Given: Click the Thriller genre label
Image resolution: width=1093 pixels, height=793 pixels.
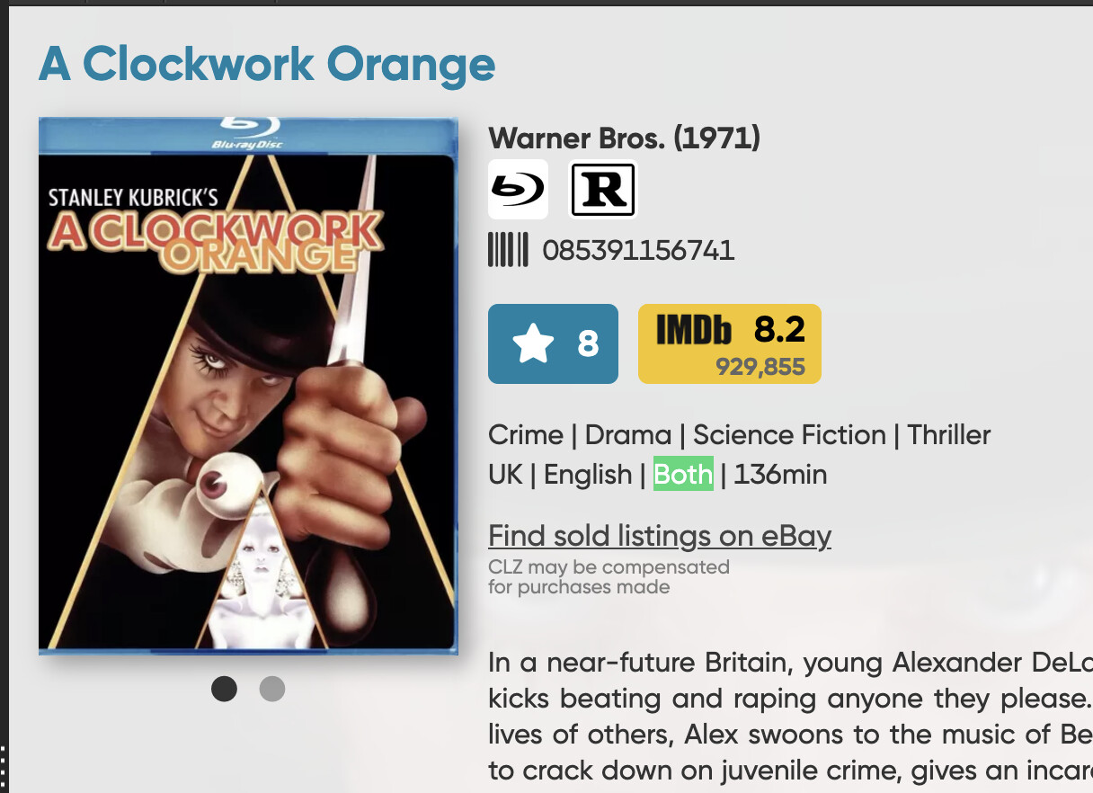Looking at the screenshot, I should (x=948, y=435).
